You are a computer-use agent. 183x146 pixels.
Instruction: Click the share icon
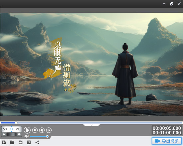[37, 142]
